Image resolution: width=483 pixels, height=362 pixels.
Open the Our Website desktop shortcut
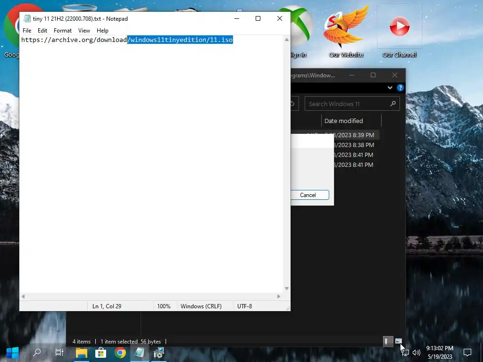[x=346, y=31]
